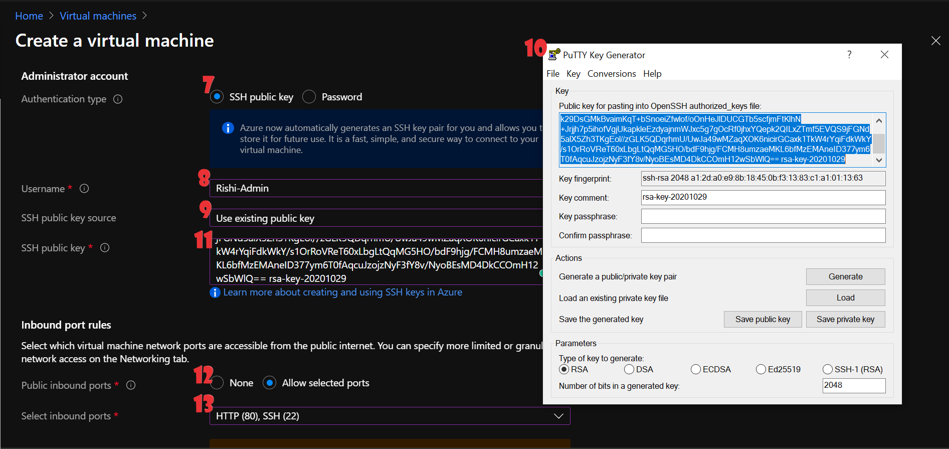Click the PuTTY help question mark icon
Viewport: 949px width, 449px height.
[x=849, y=55]
